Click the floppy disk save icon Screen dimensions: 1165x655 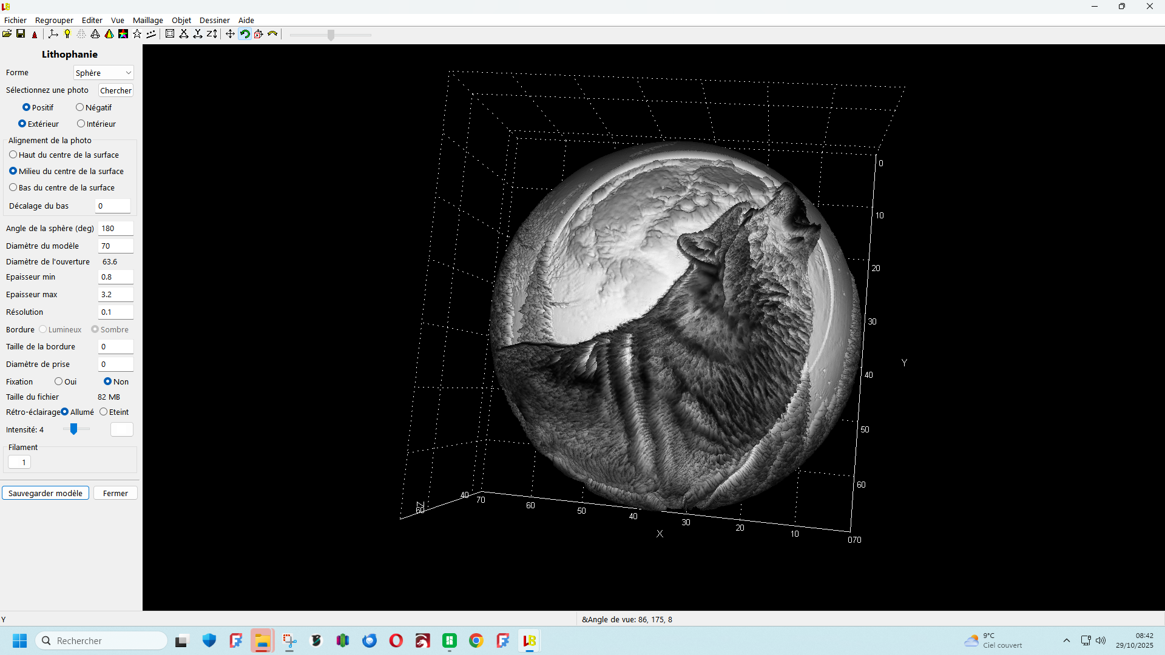click(x=21, y=34)
